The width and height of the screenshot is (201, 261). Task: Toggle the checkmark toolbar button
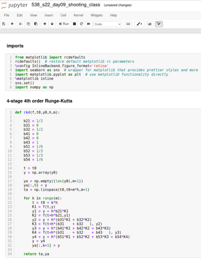[x=159, y=24]
